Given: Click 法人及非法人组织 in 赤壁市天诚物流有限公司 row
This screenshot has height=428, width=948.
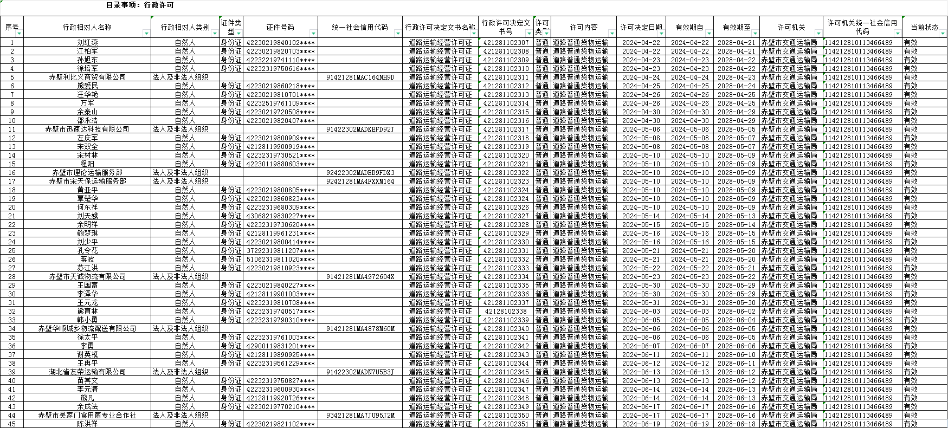Looking at the screenshot, I should click(185, 276).
